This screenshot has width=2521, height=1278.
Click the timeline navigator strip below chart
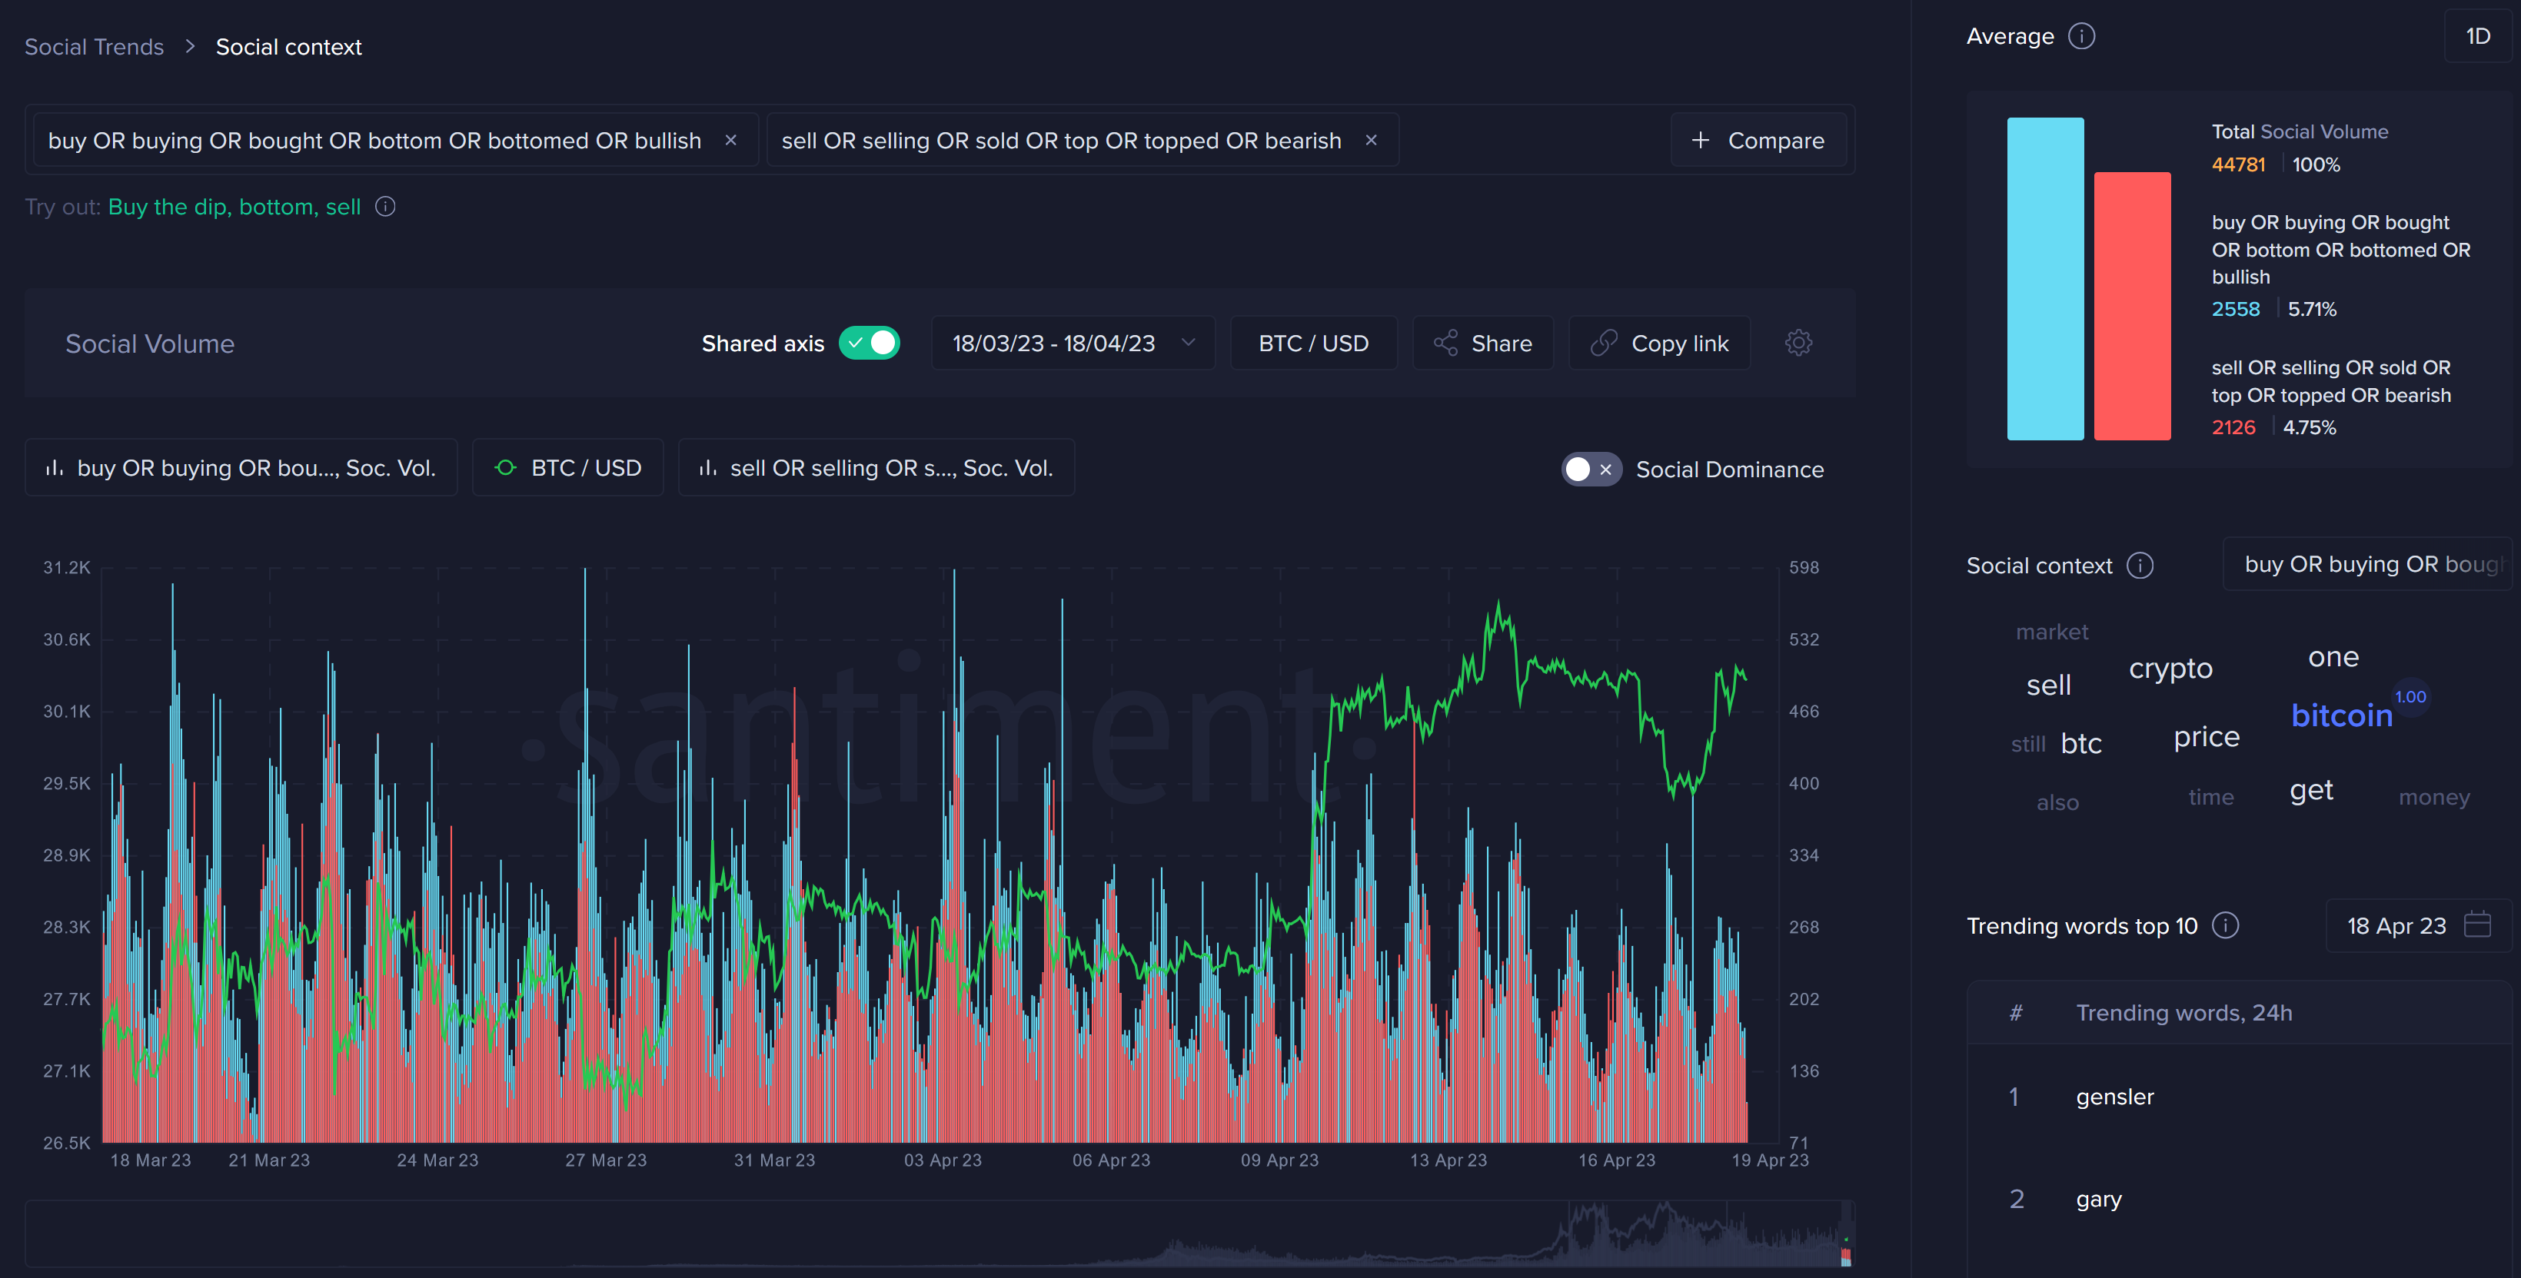coord(940,1234)
